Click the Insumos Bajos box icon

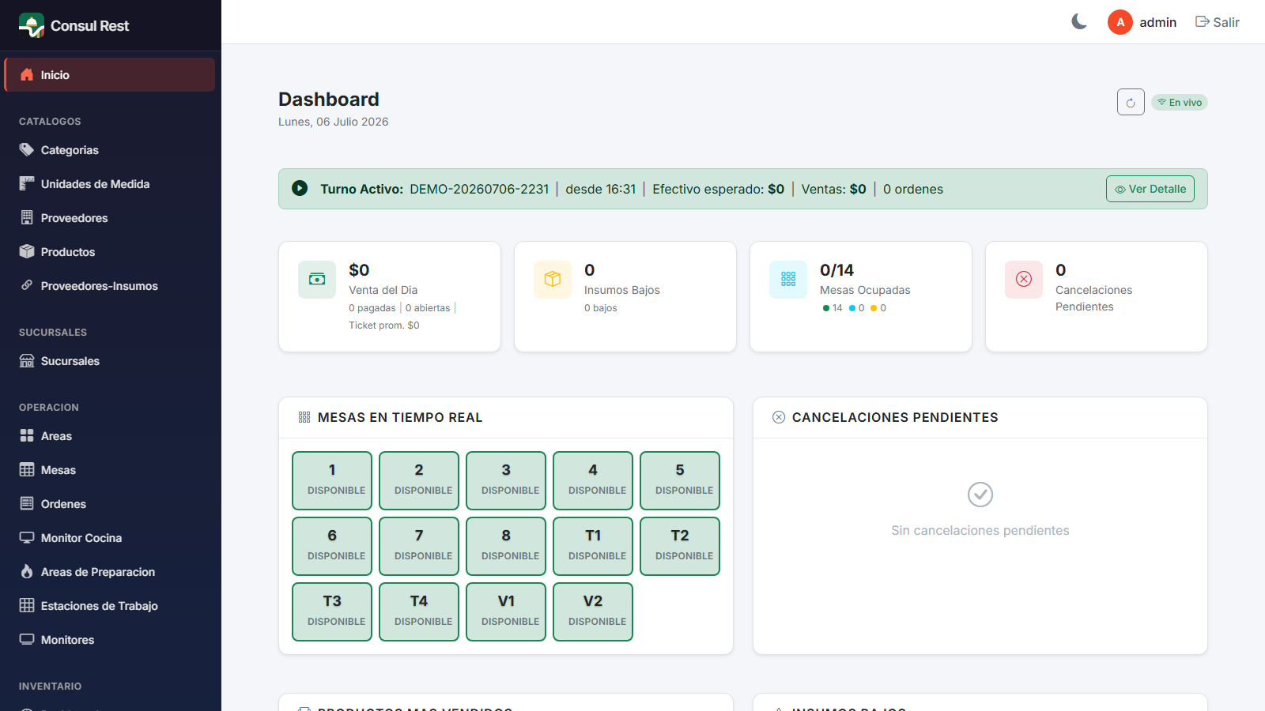point(553,280)
